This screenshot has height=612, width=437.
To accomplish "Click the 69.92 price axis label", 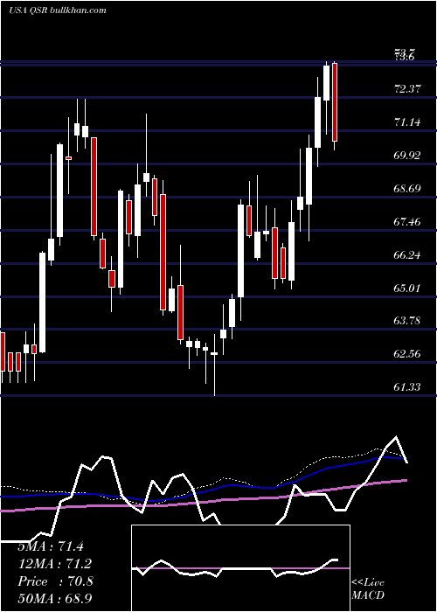I will pos(407,156).
